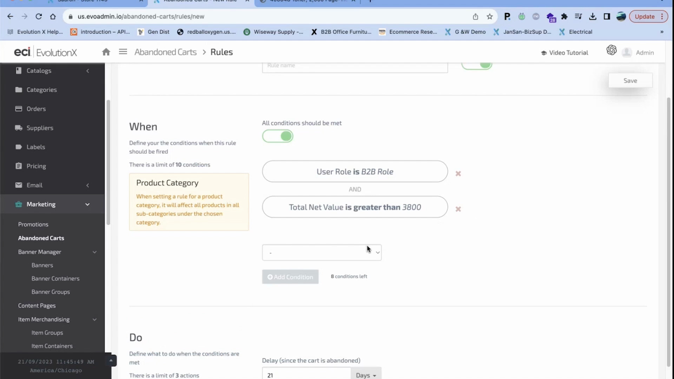This screenshot has width=674, height=379.
Task: Open the browser extensions puzzle icon
Action: pyautogui.click(x=564, y=16)
